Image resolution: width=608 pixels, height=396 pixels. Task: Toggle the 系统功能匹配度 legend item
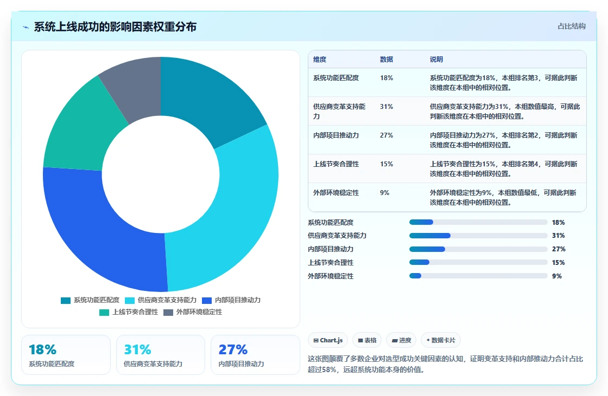point(90,300)
